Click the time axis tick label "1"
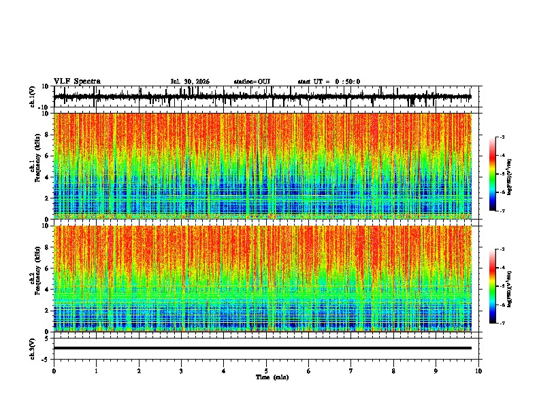This screenshot has width=539, height=416. 96,371
